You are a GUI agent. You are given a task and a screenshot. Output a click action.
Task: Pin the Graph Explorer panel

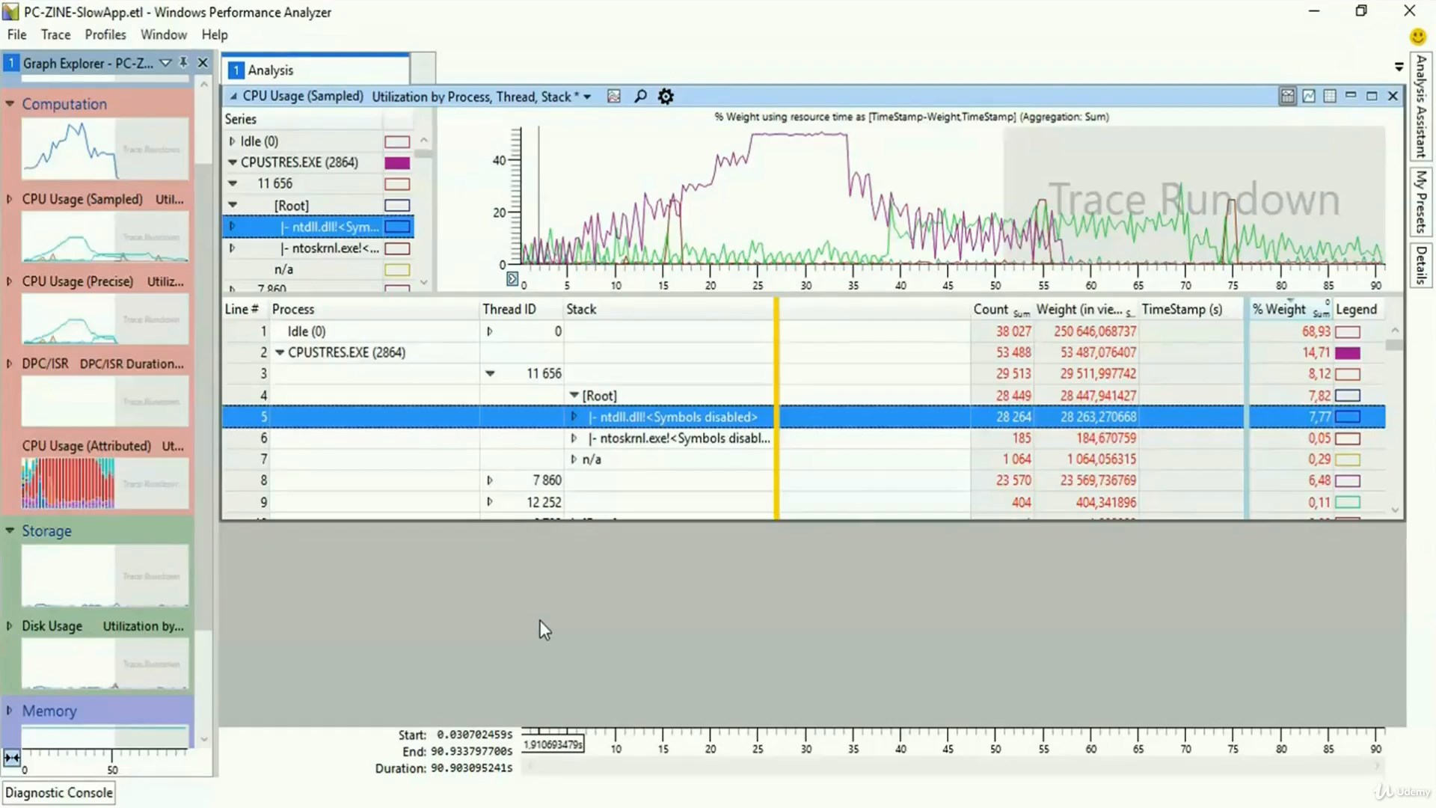184,63
